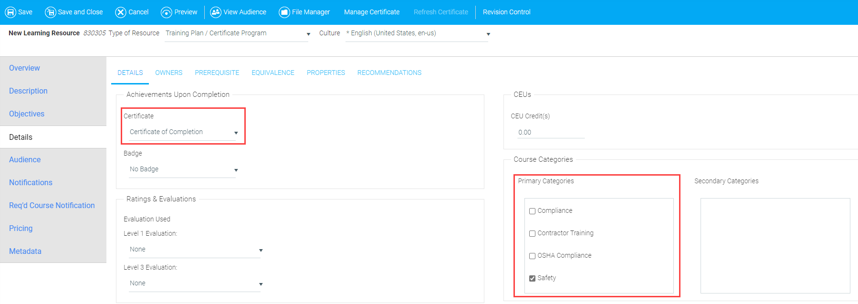Click Manage Certificate in the toolbar
This screenshot has height=304, width=858.
[x=372, y=12]
